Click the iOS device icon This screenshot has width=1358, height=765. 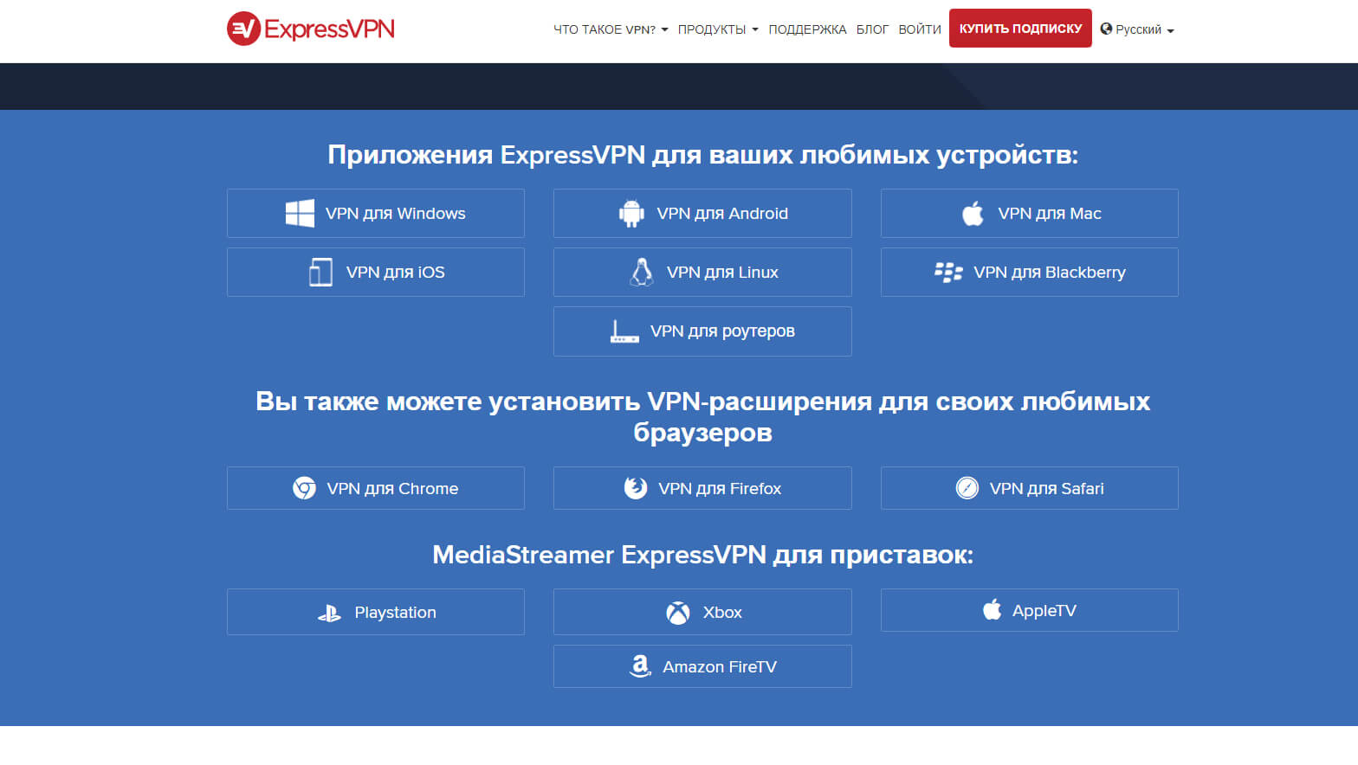[x=320, y=272]
